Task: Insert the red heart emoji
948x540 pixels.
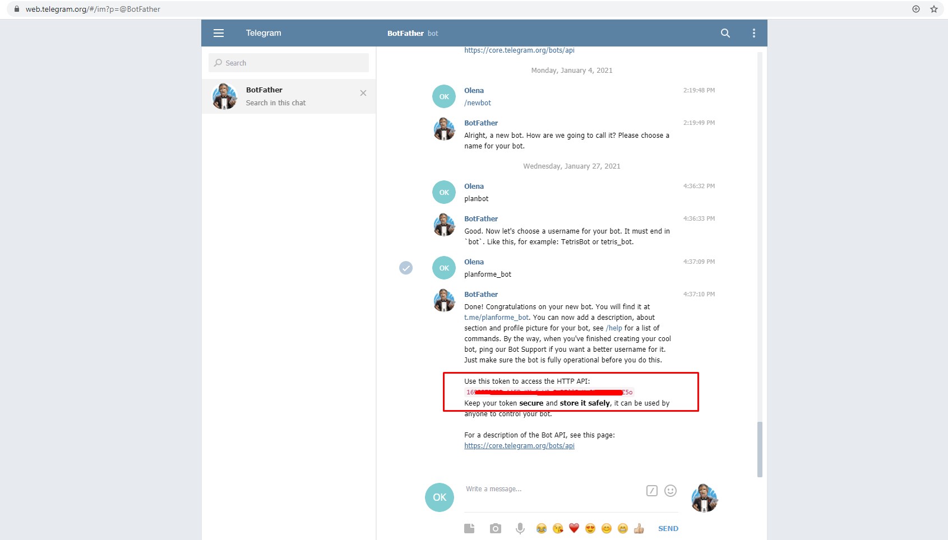Action: [574, 528]
